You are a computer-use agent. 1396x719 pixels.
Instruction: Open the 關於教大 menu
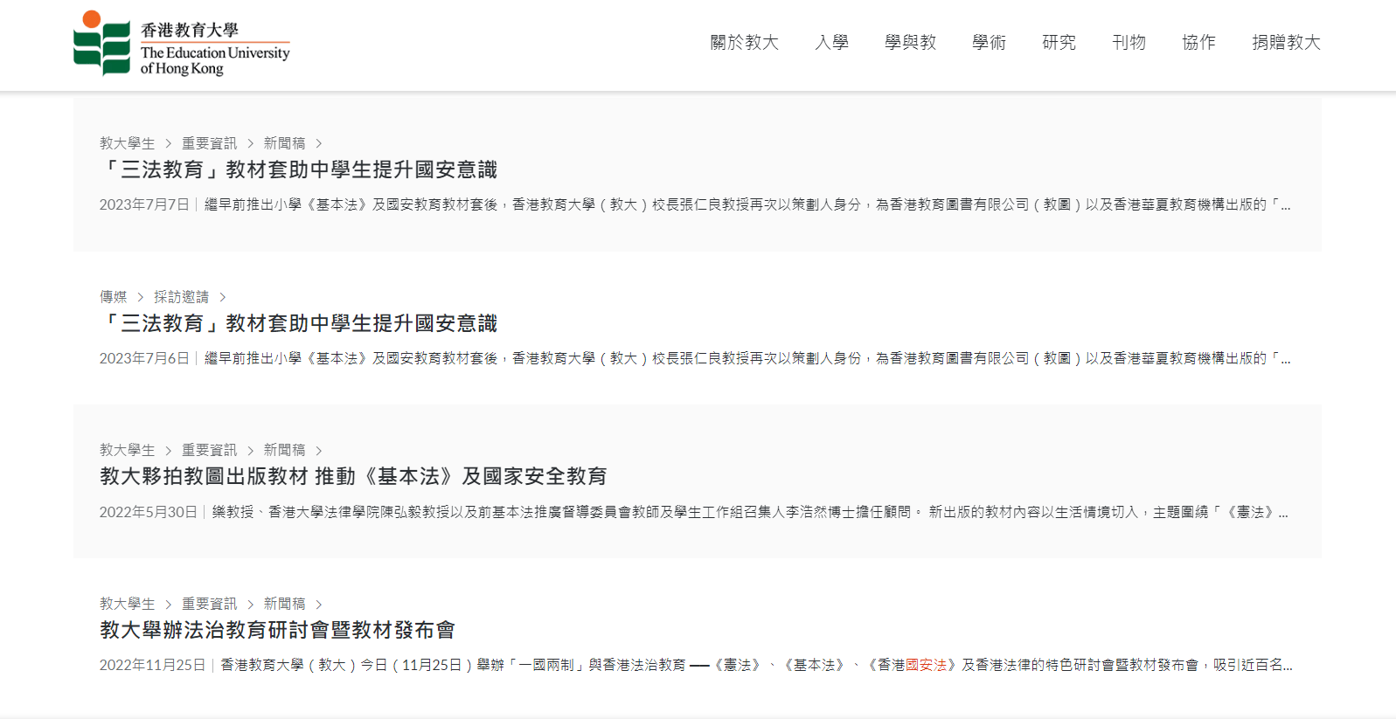click(x=744, y=42)
